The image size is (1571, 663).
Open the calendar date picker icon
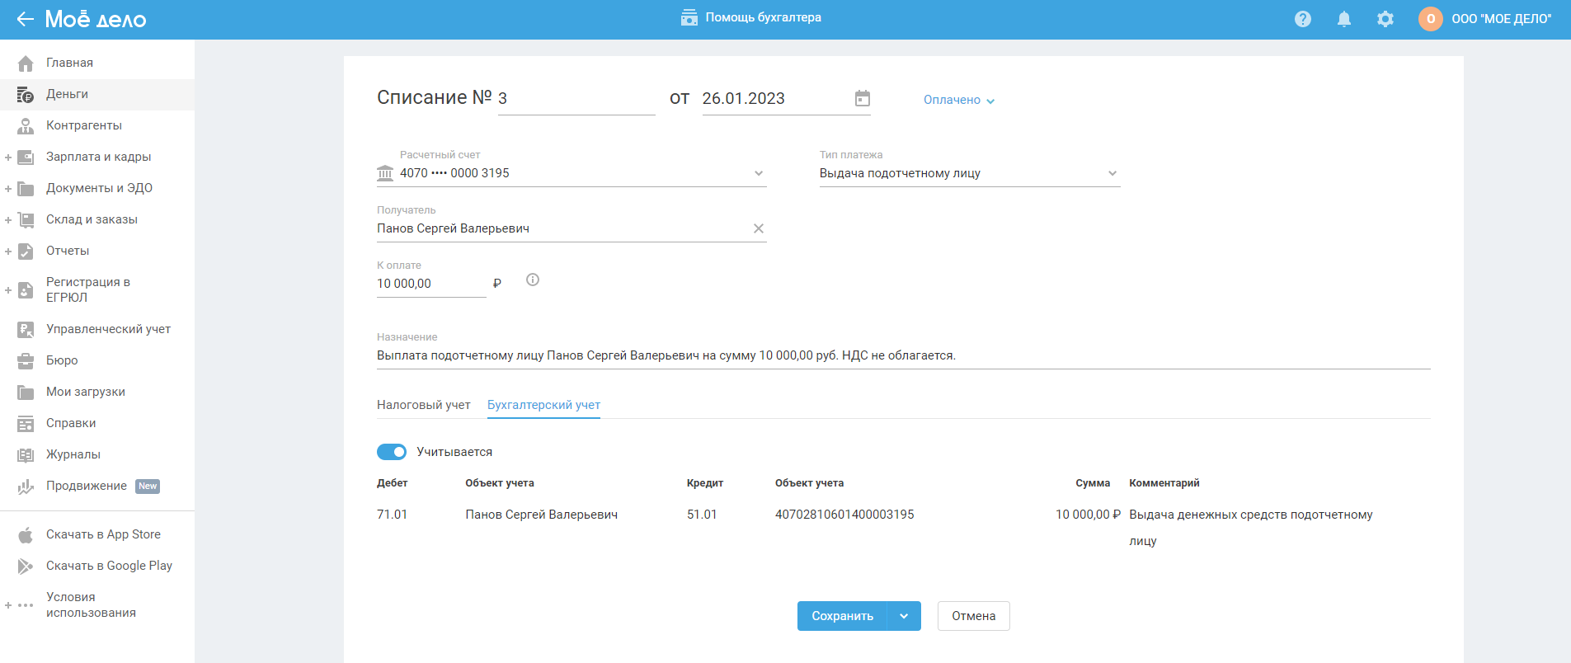pos(862,99)
